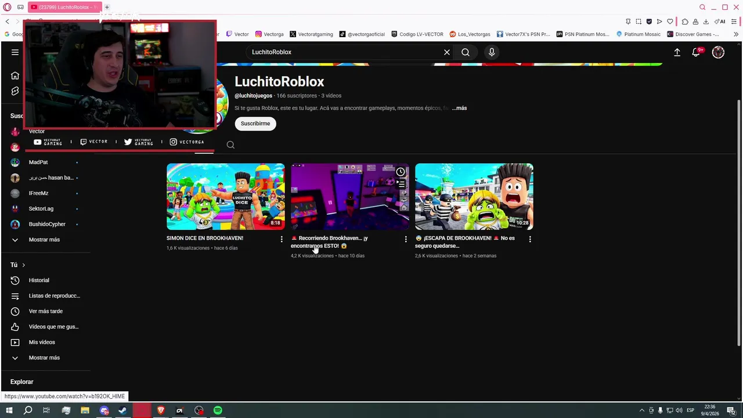
Task: Switch to the LuchitoRoblox browser tab
Action: pyautogui.click(x=64, y=7)
